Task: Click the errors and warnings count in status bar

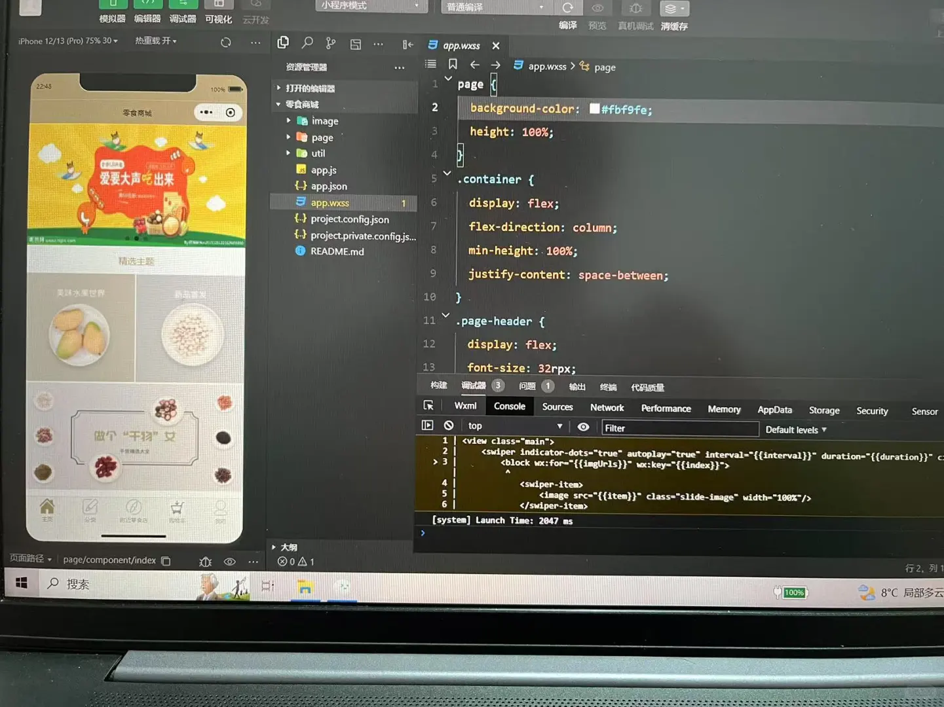Action: click(296, 562)
